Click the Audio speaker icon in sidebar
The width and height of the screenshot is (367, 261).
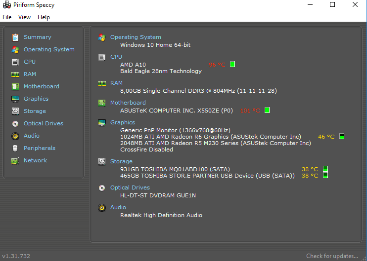[15, 136]
